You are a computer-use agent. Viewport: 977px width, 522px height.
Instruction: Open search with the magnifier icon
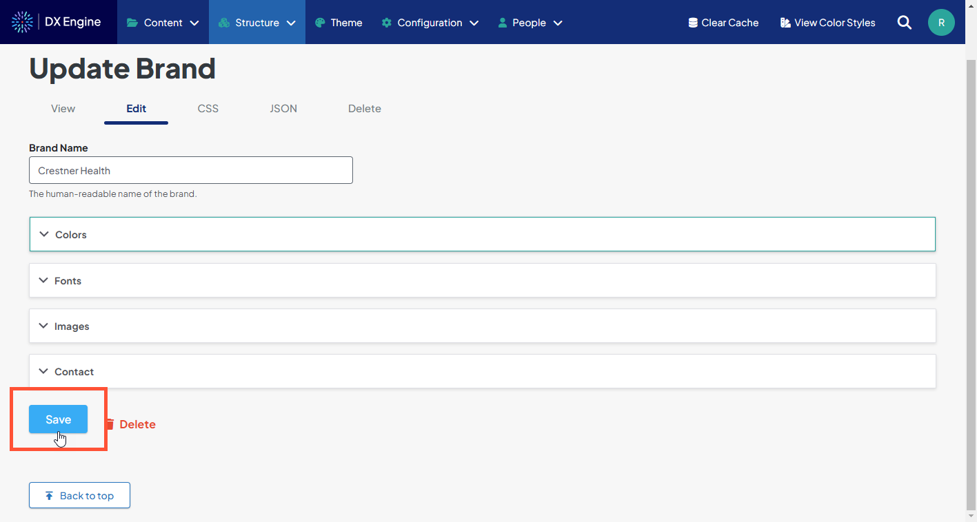pyautogui.click(x=905, y=23)
